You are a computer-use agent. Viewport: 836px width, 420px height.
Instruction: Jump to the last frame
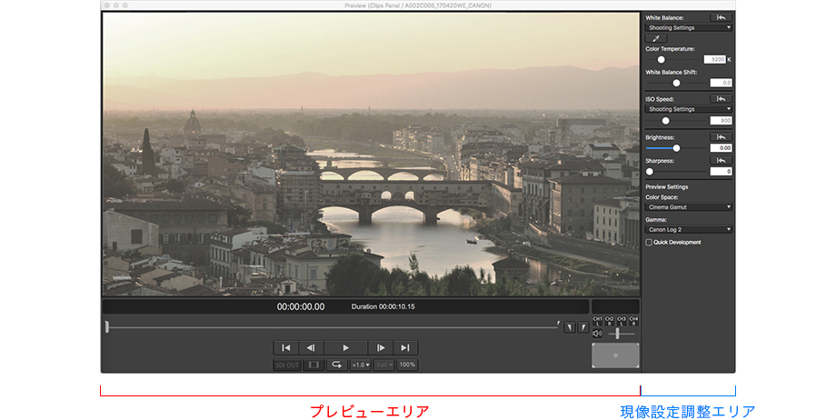[405, 347]
